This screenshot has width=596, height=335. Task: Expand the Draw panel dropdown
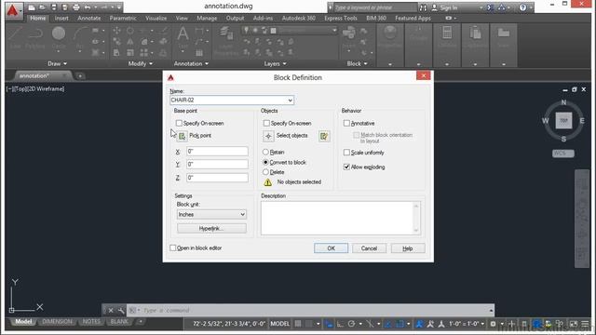(58, 63)
